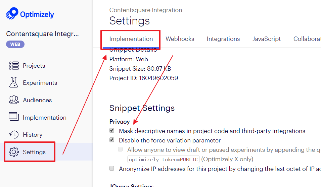Toggle Disable the force variation parameter

click(x=112, y=140)
